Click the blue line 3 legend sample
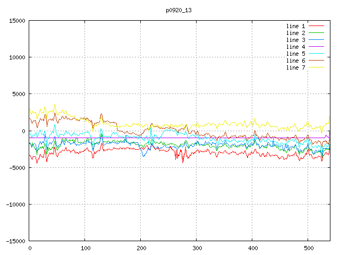This screenshot has width=340, height=255. [x=317, y=40]
